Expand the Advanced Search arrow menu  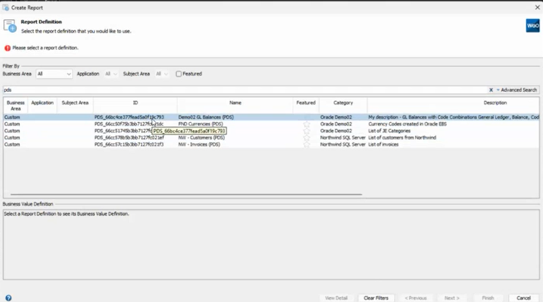tap(498, 90)
